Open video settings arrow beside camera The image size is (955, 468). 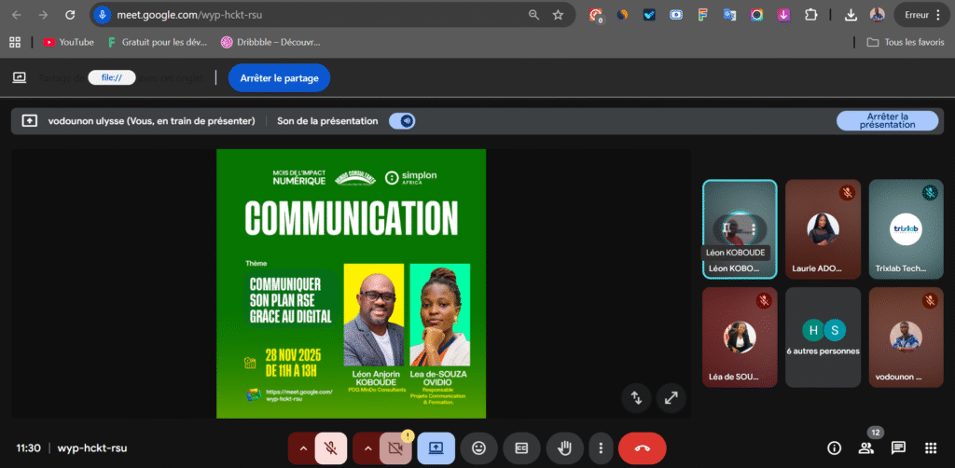(367, 448)
